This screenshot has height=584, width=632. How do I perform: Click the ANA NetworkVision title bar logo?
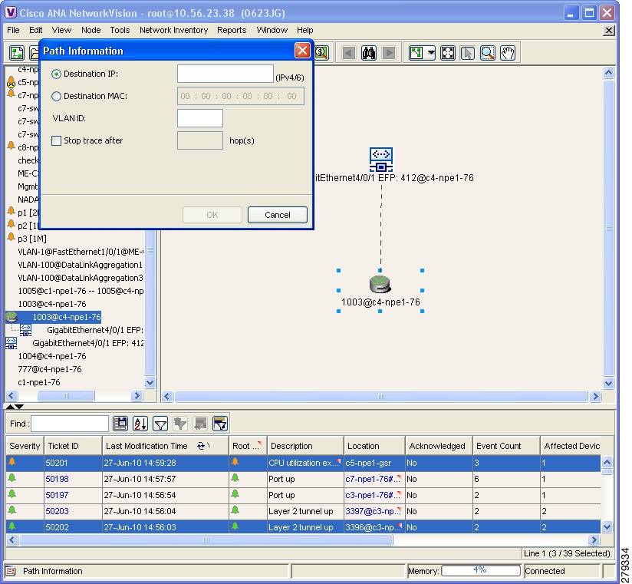click(11, 13)
